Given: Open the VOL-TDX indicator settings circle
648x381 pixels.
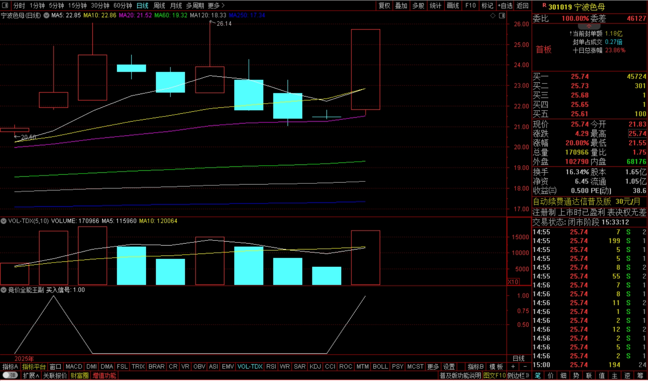Looking at the screenshot, I should pyautogui.click(x=4, y=221).
